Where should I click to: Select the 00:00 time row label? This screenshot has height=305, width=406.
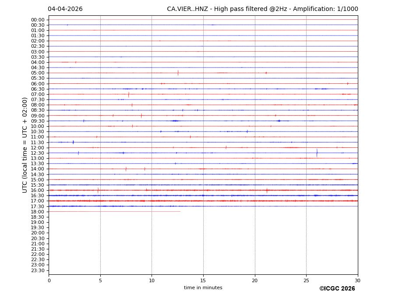coord(38,20)
